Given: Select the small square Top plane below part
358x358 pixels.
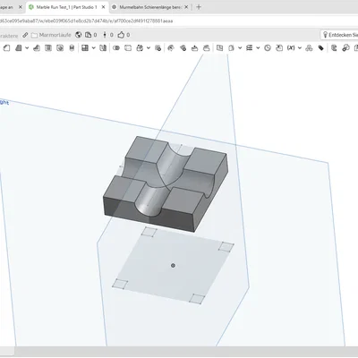Looking at the screenshot, I should 173,266.
